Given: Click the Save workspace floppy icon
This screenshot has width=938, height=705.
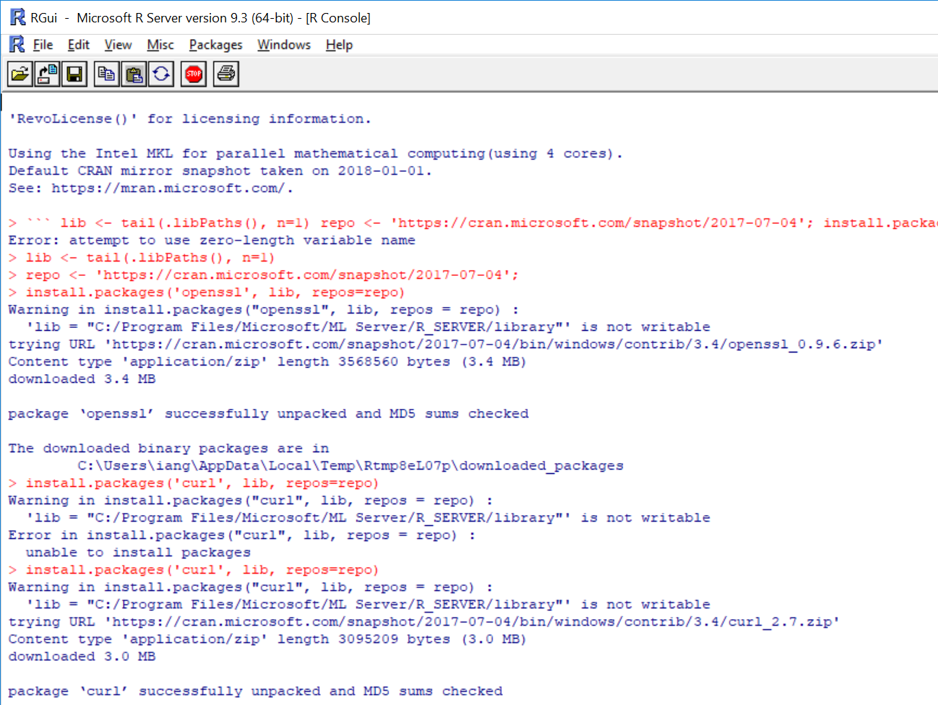Looking at the screenshot, I should tap(74, 74).
